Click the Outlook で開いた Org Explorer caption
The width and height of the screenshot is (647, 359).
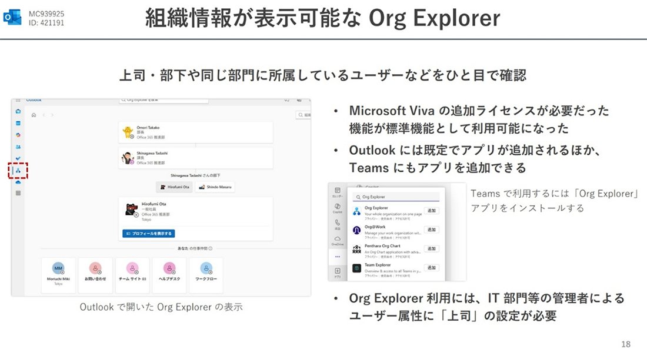click(x=161, y=307)
